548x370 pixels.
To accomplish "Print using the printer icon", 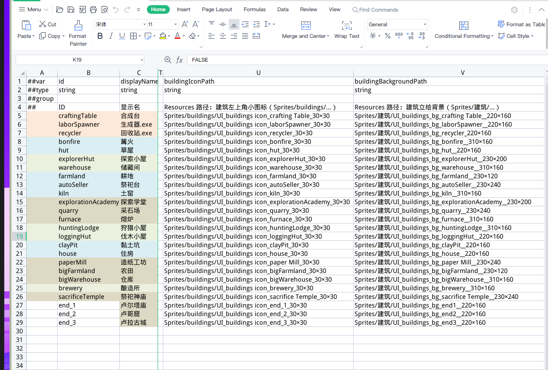I will click(93, 9).
